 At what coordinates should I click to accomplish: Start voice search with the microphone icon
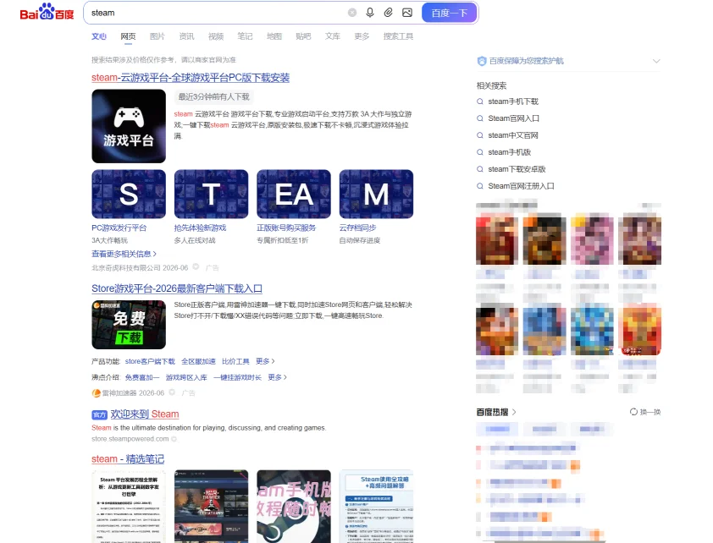pos(370,13)
